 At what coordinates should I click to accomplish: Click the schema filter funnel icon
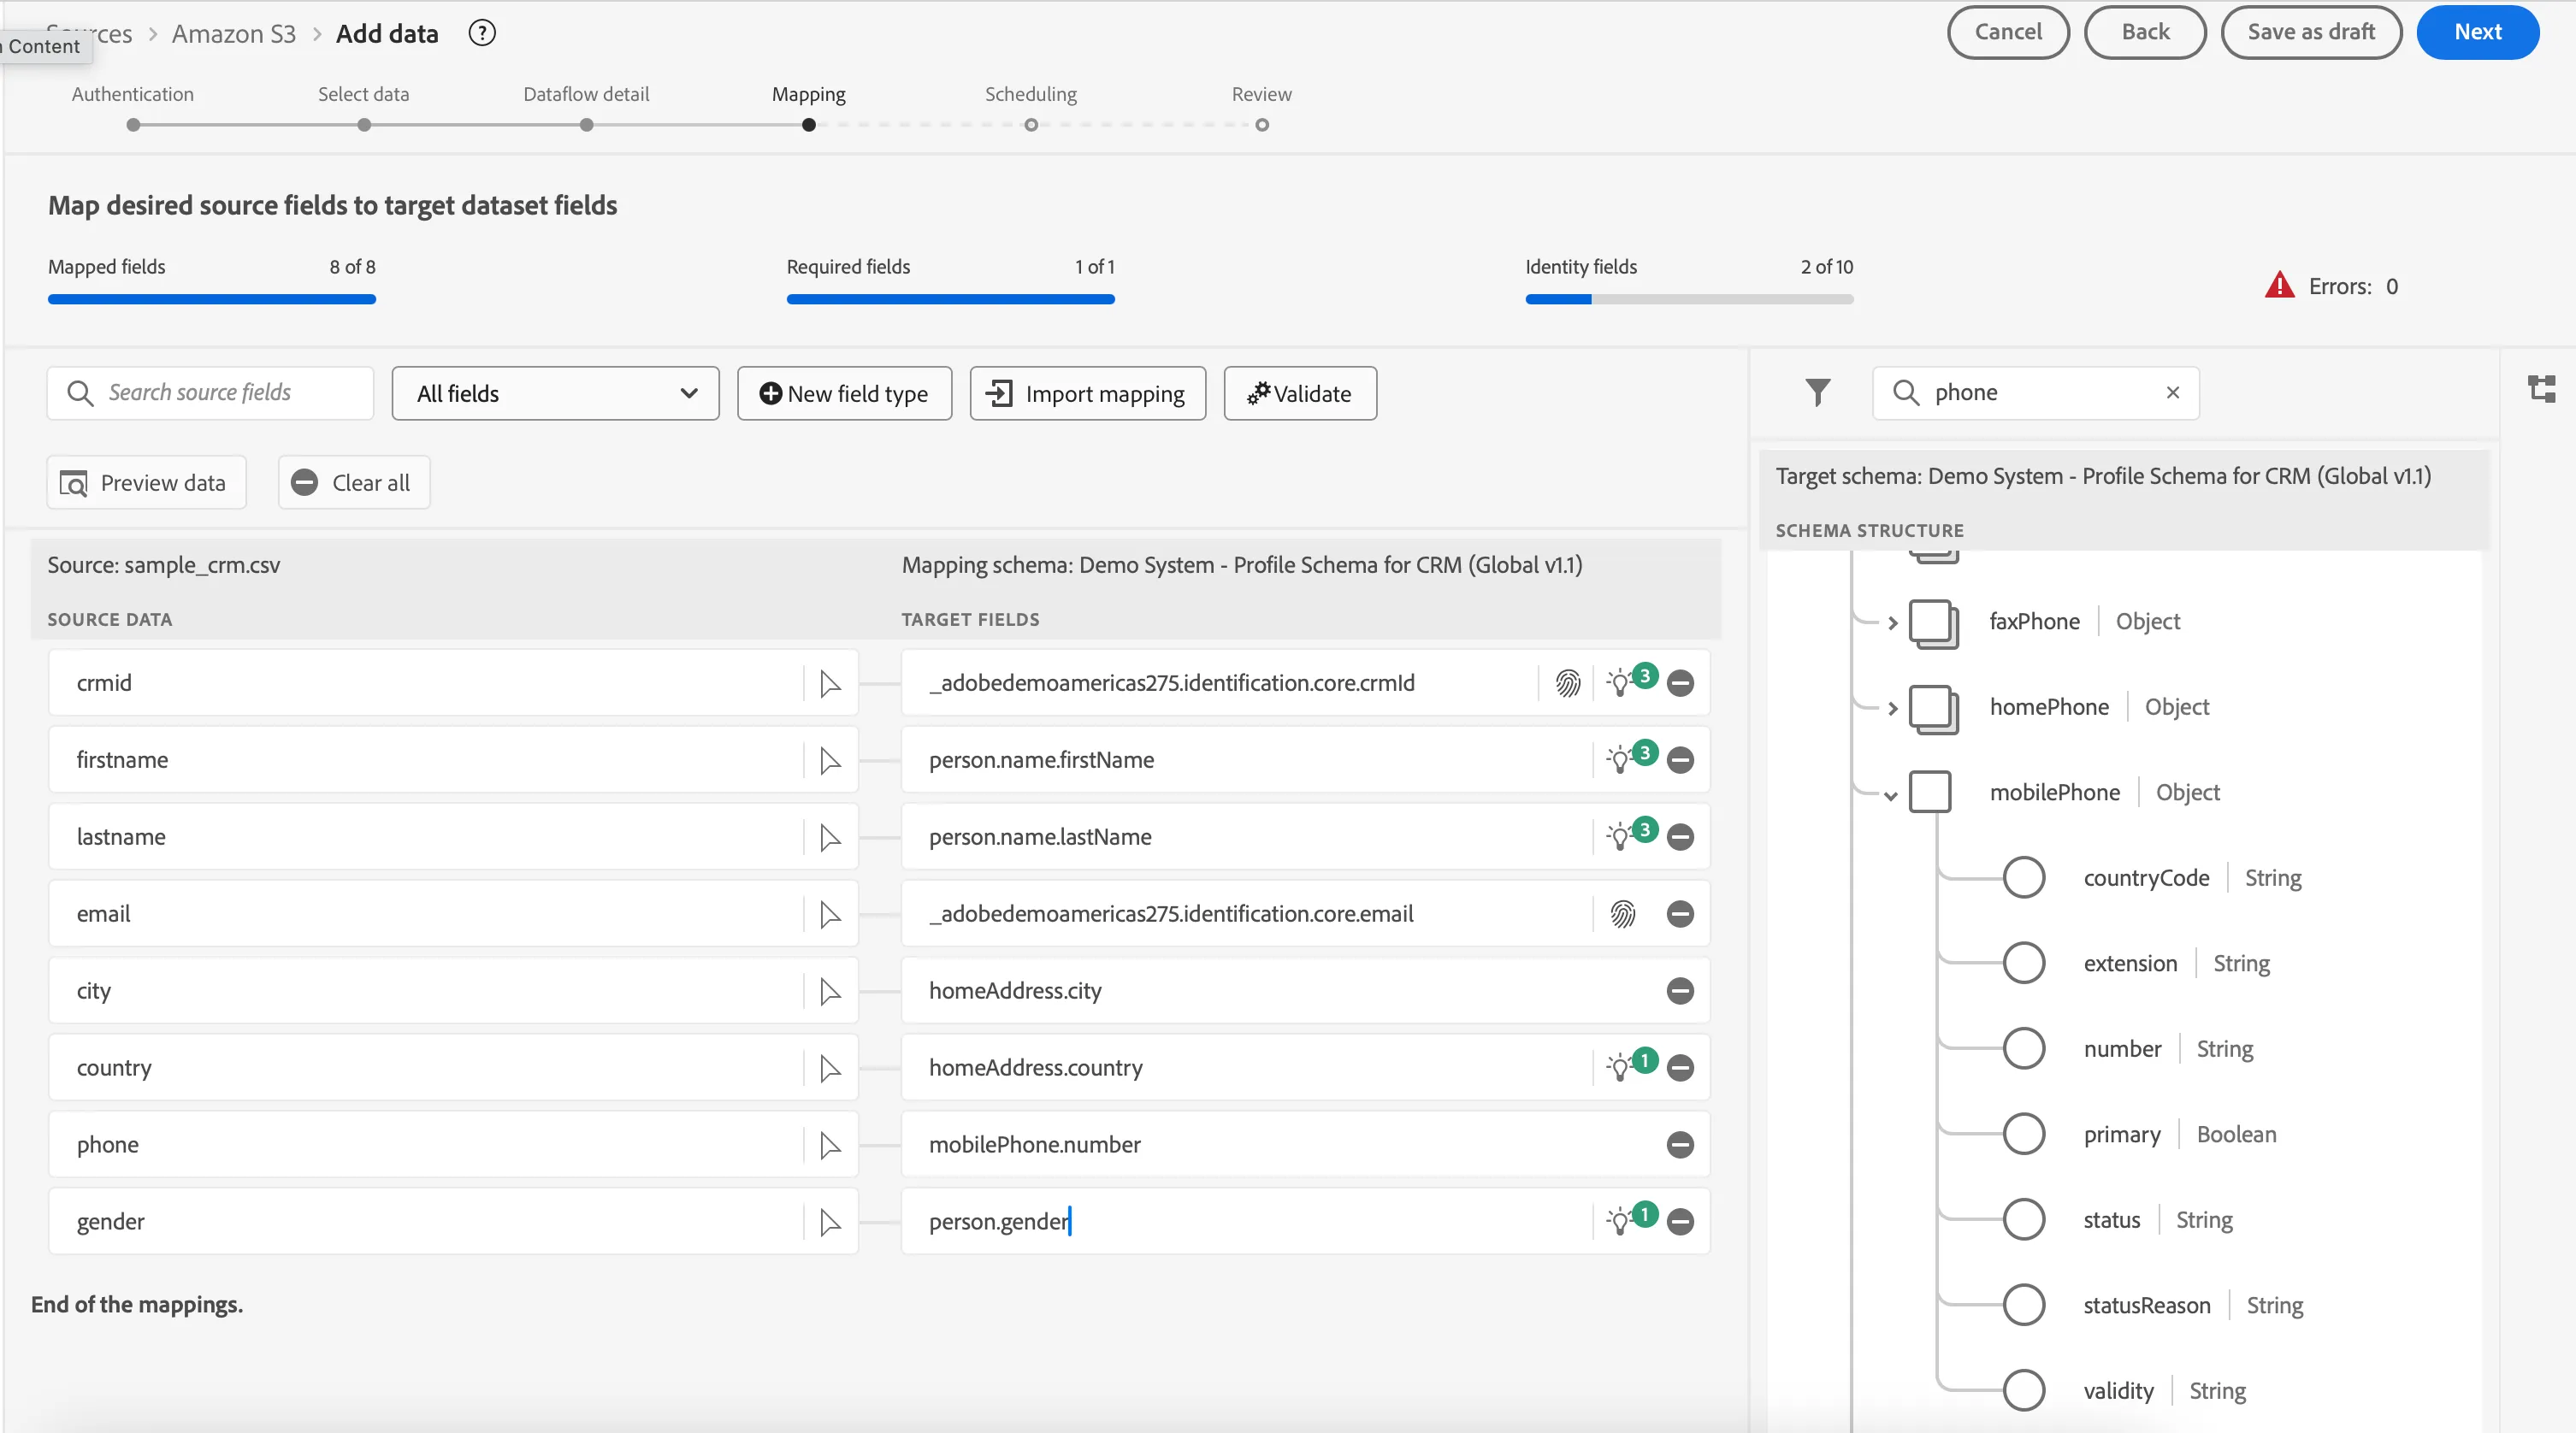1817,392
